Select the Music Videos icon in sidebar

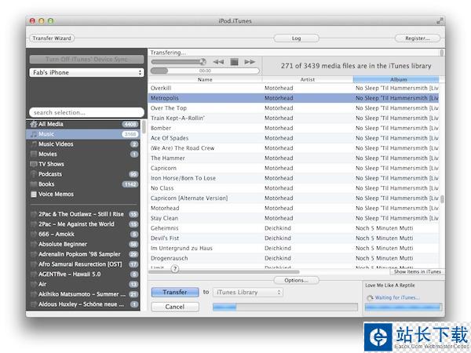point(33,144)
